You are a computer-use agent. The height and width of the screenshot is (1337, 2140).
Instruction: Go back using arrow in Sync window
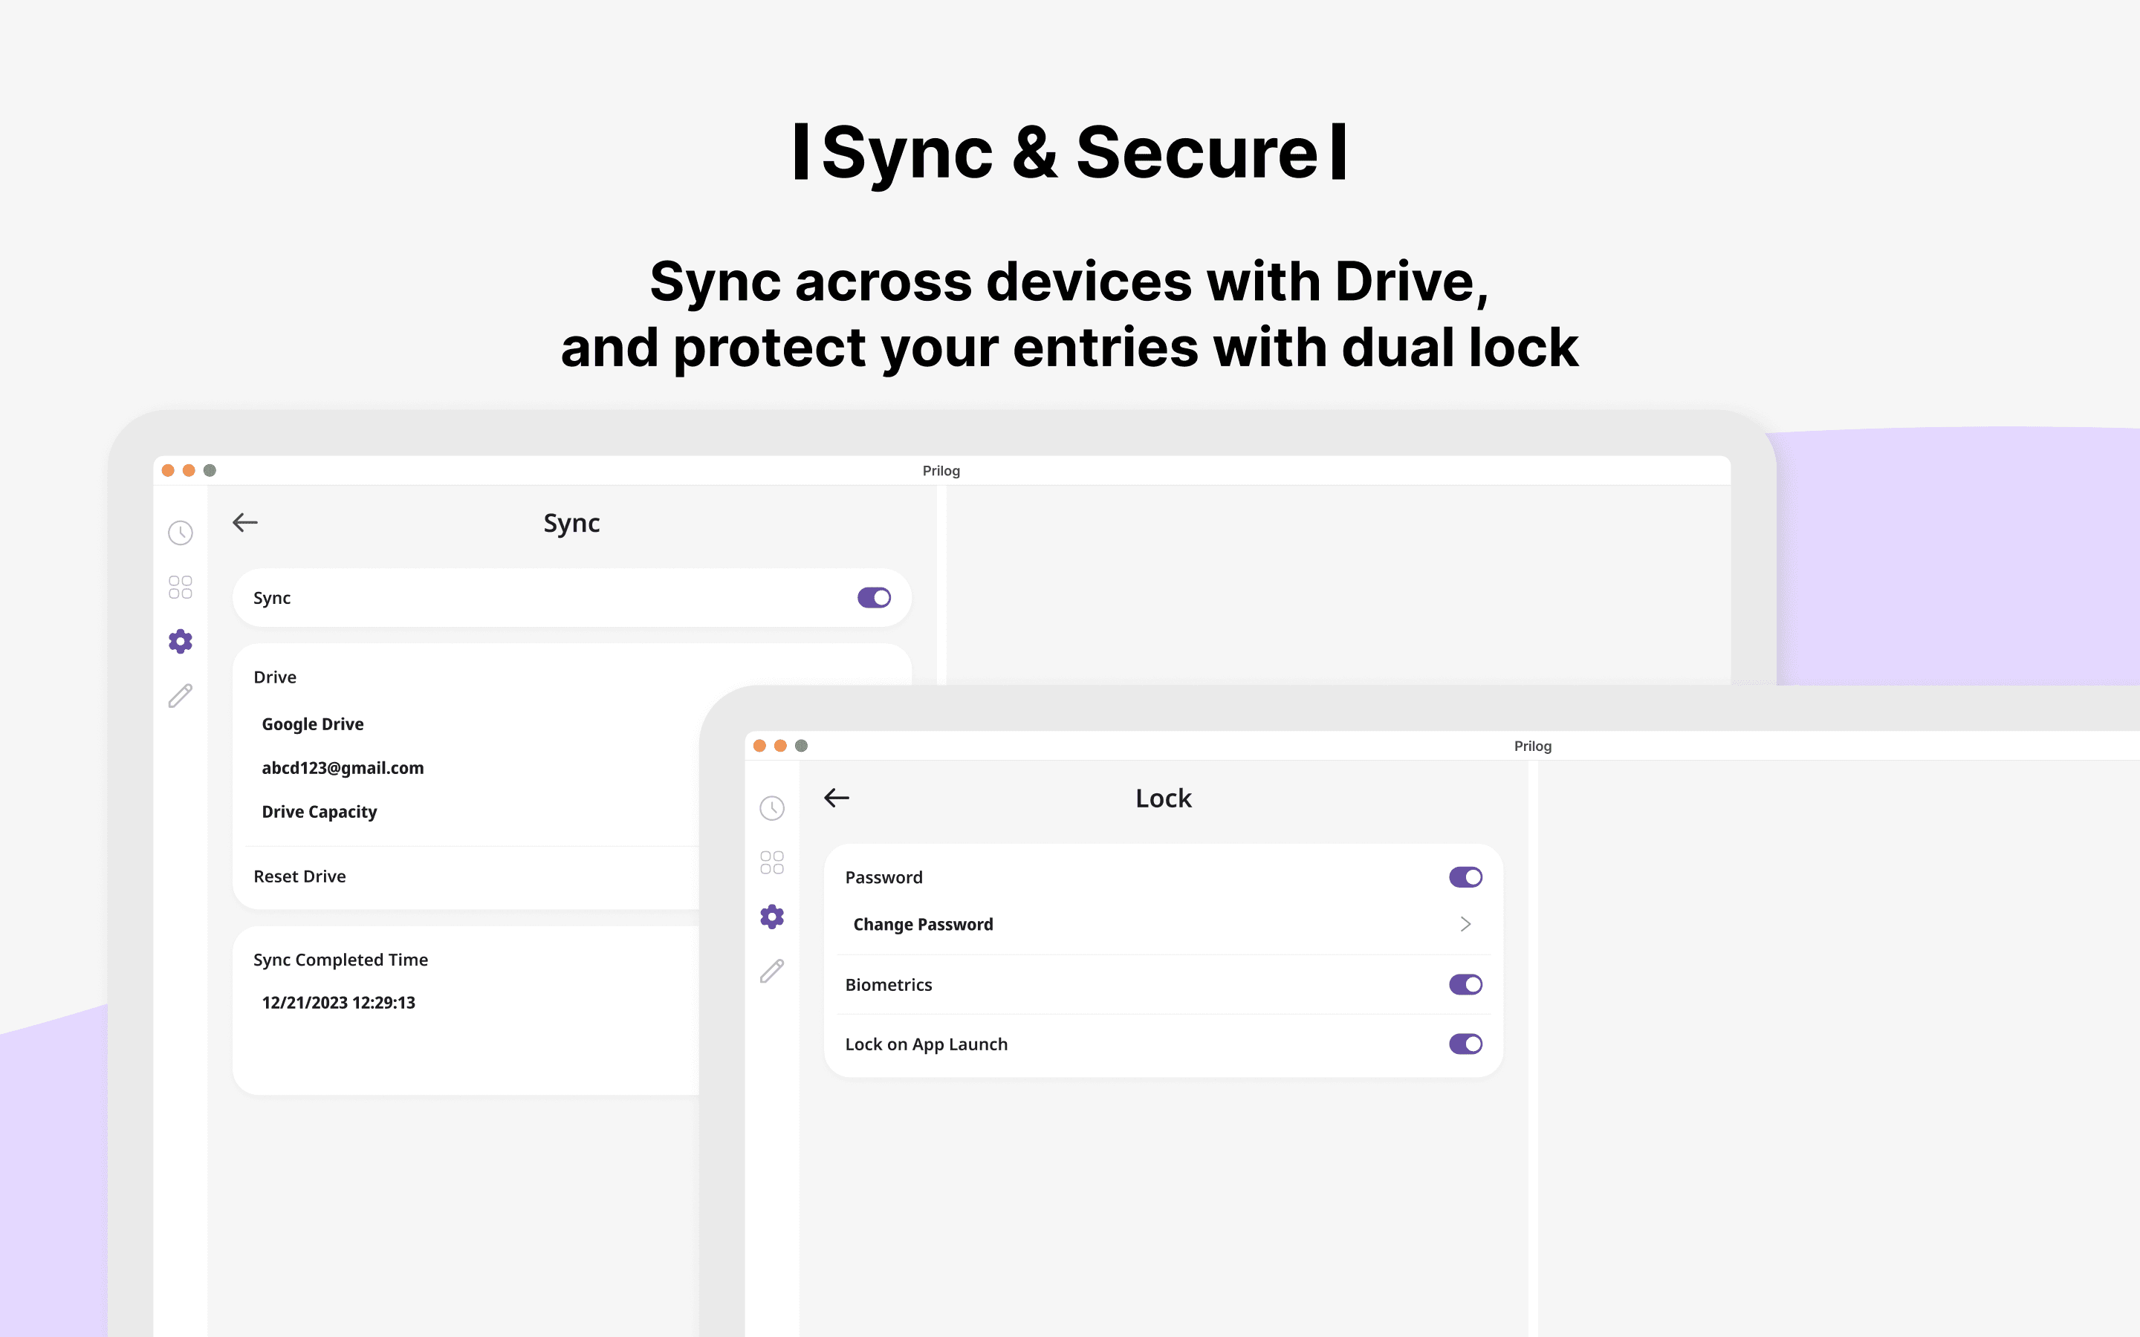[x=245, y=523]
